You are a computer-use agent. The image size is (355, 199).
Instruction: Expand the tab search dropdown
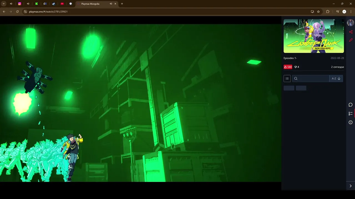pyautogui.click(x=4, y=4)
